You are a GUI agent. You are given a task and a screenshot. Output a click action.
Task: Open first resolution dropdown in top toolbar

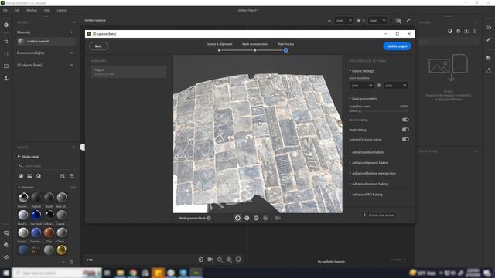[x=343, y=21]
